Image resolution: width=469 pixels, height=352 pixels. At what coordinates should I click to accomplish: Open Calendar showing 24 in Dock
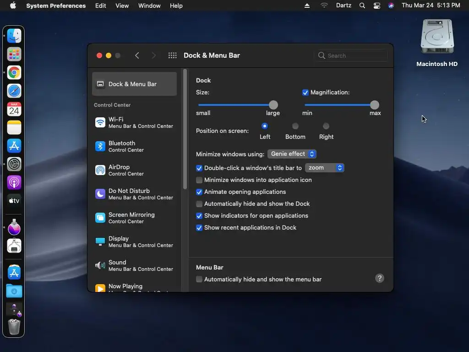pos(14,109)
